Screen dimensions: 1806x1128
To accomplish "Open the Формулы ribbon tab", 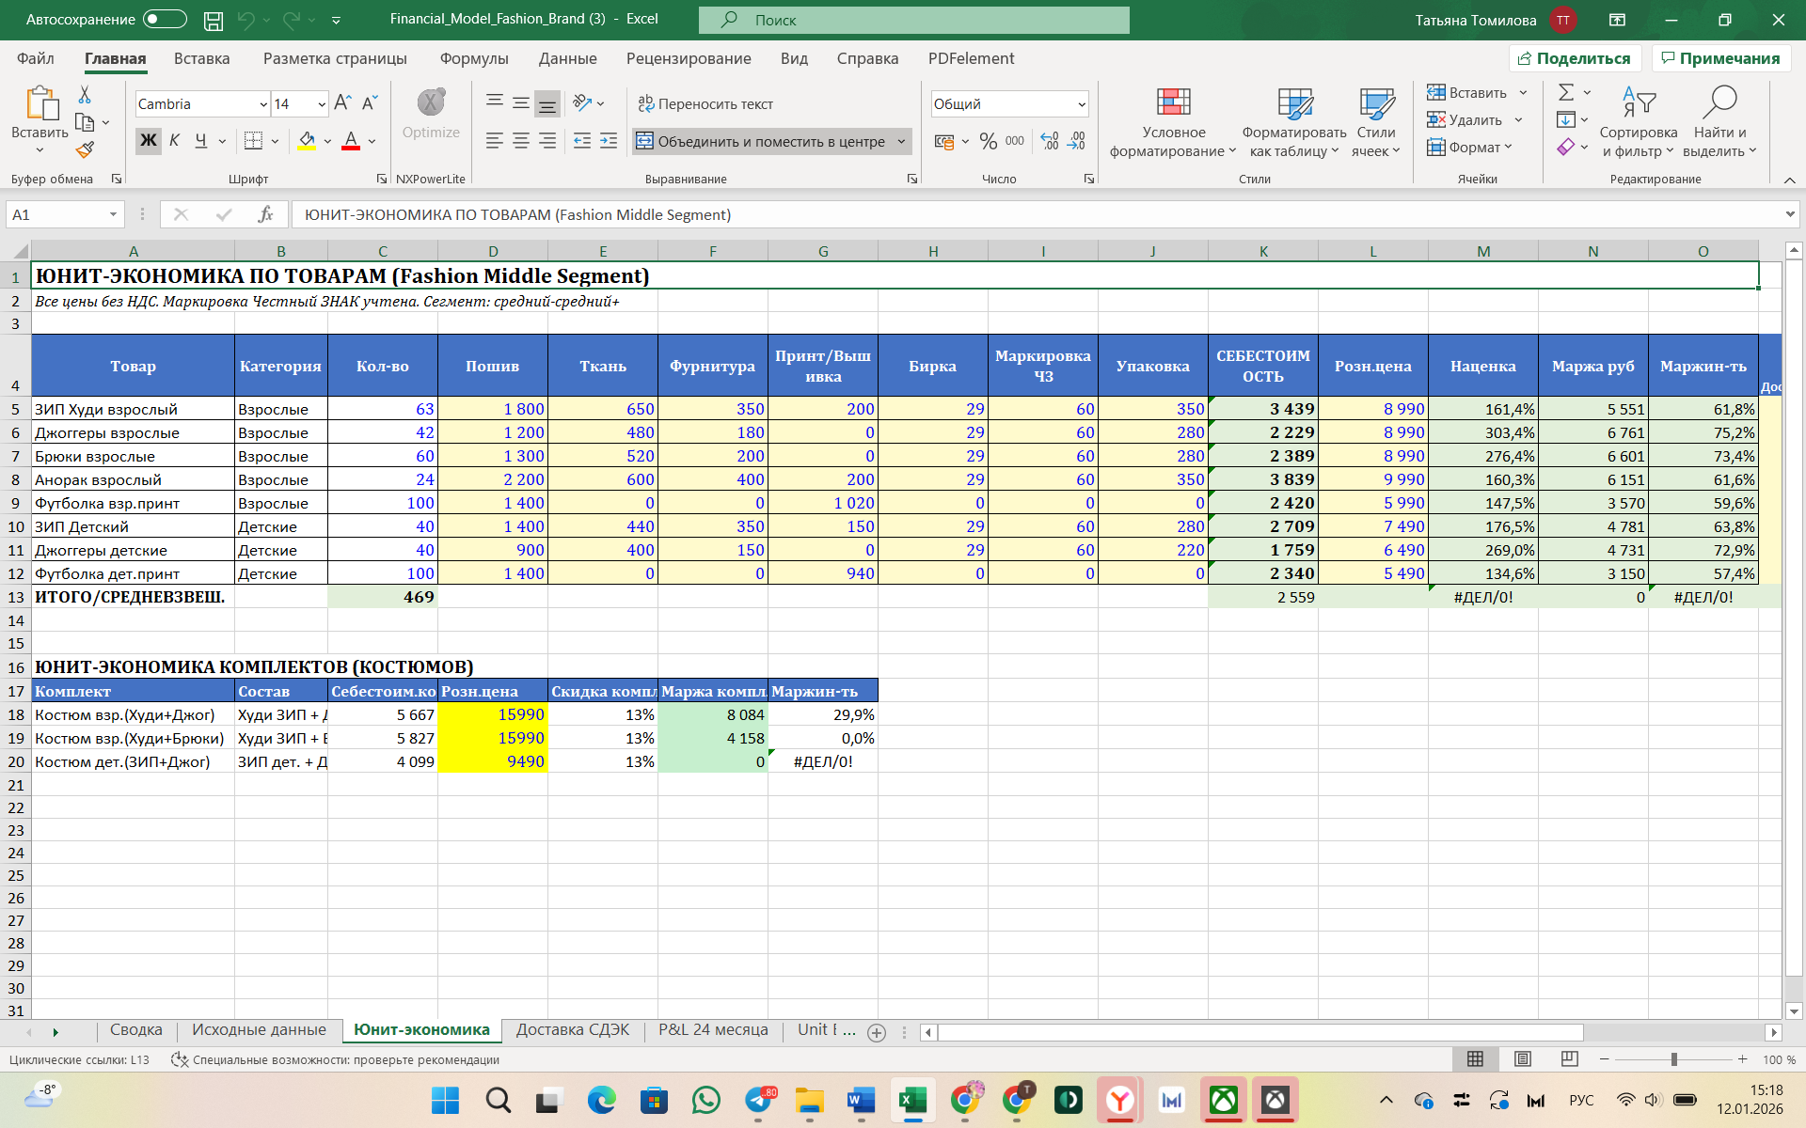I will (474, 58).
